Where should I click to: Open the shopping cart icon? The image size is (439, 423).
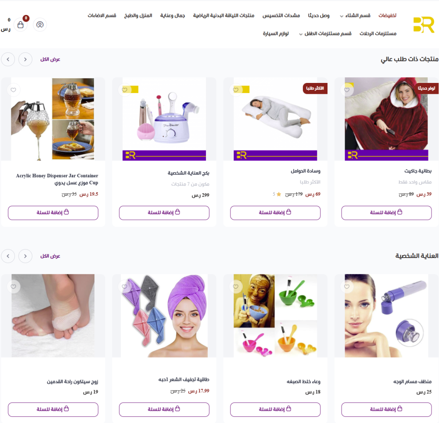click(x=21, y=25)
